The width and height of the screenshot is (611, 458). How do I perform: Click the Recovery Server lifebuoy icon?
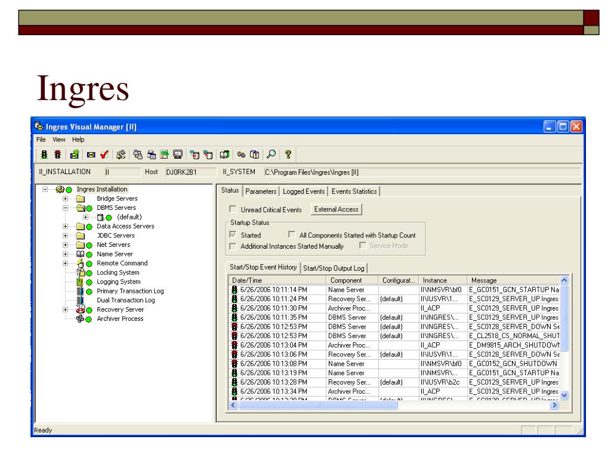coord(81,310)
